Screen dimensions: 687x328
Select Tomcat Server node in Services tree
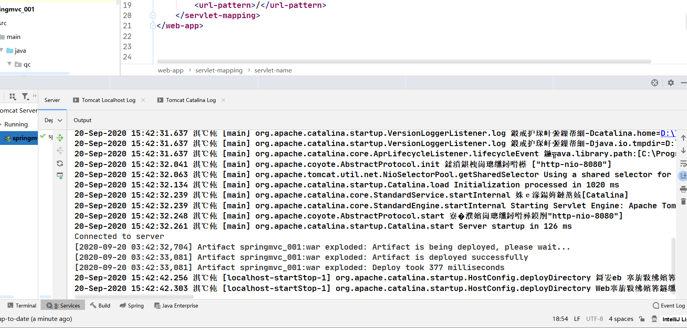click(19, 111)
